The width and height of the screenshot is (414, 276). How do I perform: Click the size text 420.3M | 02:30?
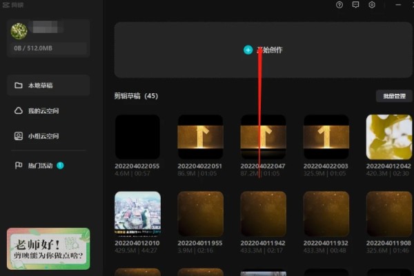pos(387,173)
